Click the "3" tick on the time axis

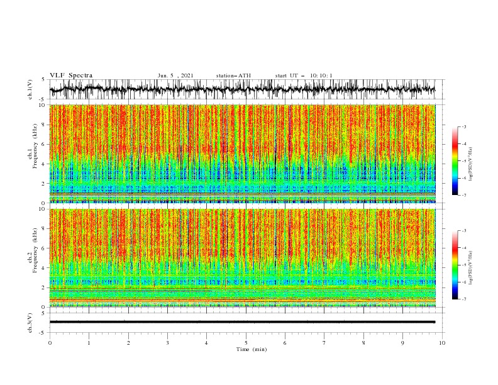167,343
